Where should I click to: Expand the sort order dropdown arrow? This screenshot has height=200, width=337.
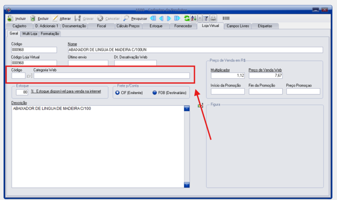click(x=200, y=19)
